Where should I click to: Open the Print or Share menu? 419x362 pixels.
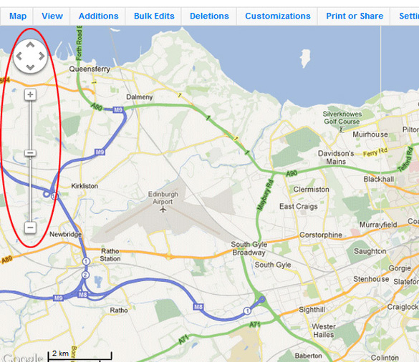[355, 16]
